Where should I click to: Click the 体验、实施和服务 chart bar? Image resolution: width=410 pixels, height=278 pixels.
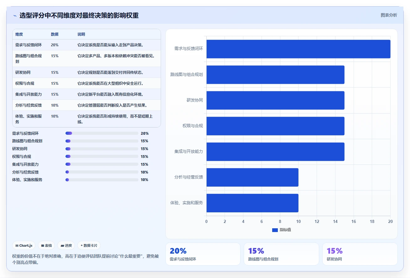click(252, 203)
